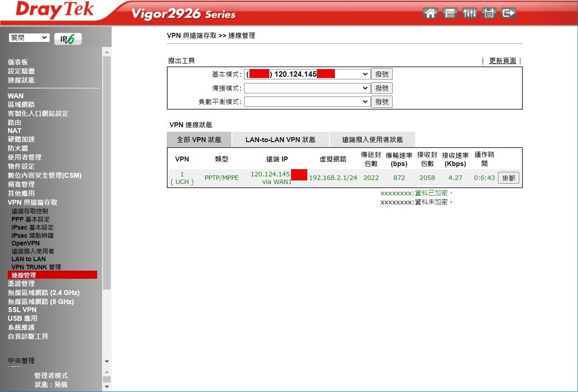Open the WAN menu
The height and width of the screenshot is (392, 578).
(15, 96)
